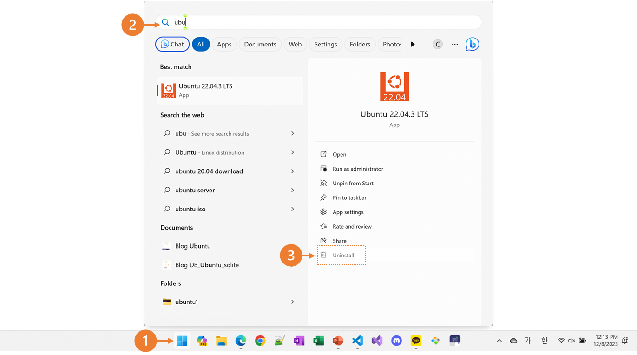Screen dimensions: 637x355
Task: Open the notepad-with-pencil app on the taskbar
Action: [279, 341]
